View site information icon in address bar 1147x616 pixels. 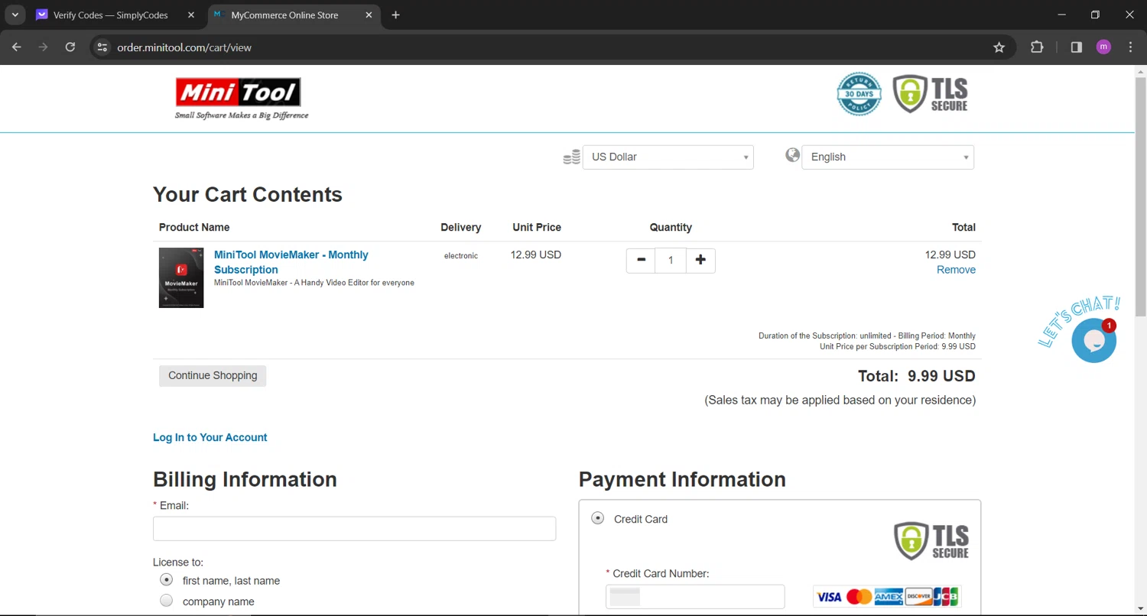[102, 47]
